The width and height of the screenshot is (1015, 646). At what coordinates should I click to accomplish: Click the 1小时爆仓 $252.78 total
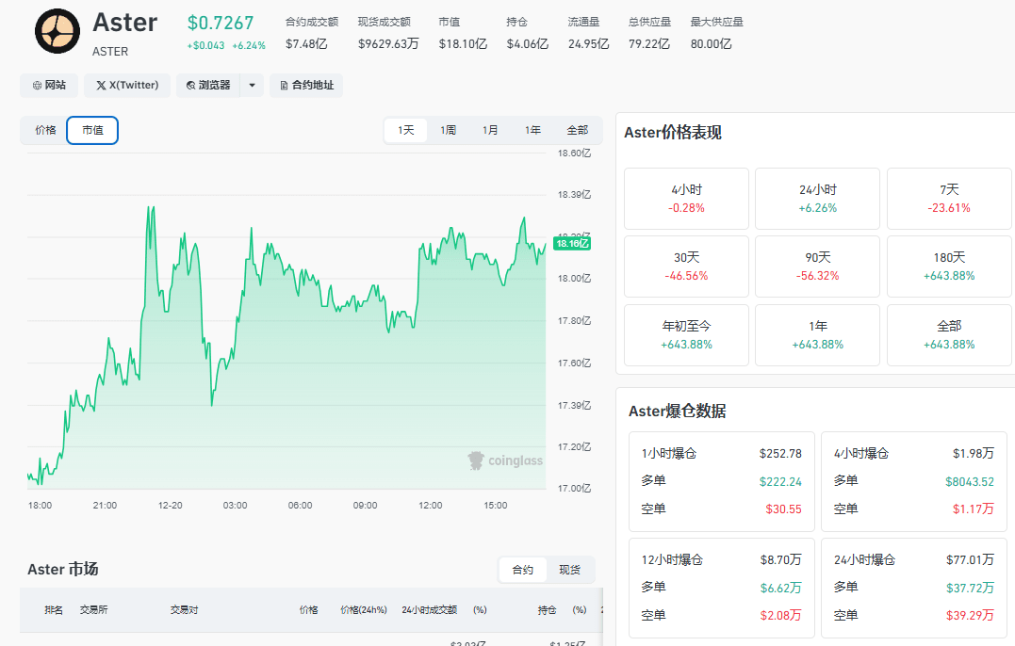tap(780, 453)
